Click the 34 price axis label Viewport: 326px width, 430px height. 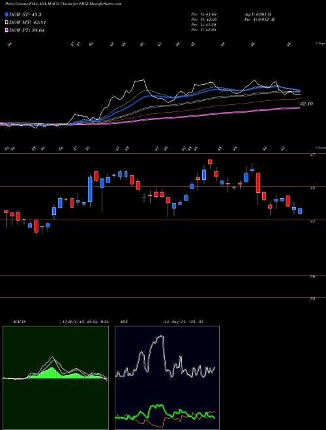(x=312, y=298)
